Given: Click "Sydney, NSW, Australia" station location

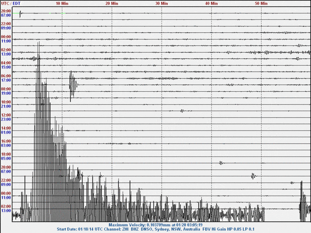Looking at the screenshot, I should [x=177, y=229].
